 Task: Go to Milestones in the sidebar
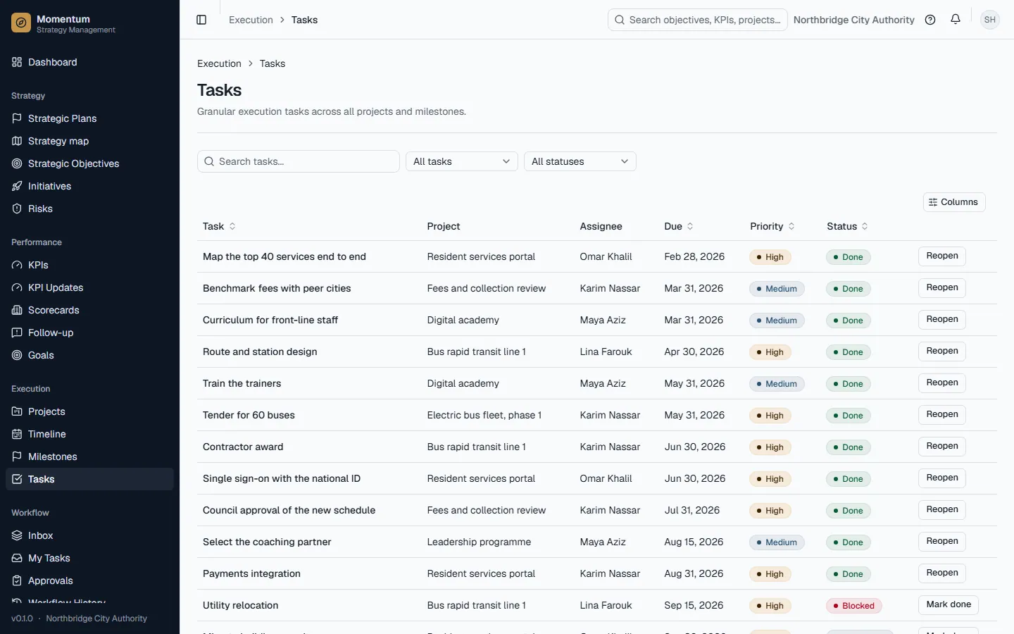[89, 456]
